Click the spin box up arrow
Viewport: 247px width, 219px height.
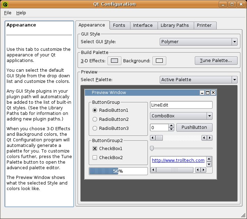click(x=171, y=126)
